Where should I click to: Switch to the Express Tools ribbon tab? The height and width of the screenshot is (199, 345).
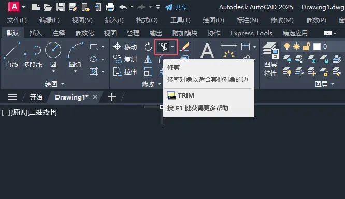tap(251, 33)
